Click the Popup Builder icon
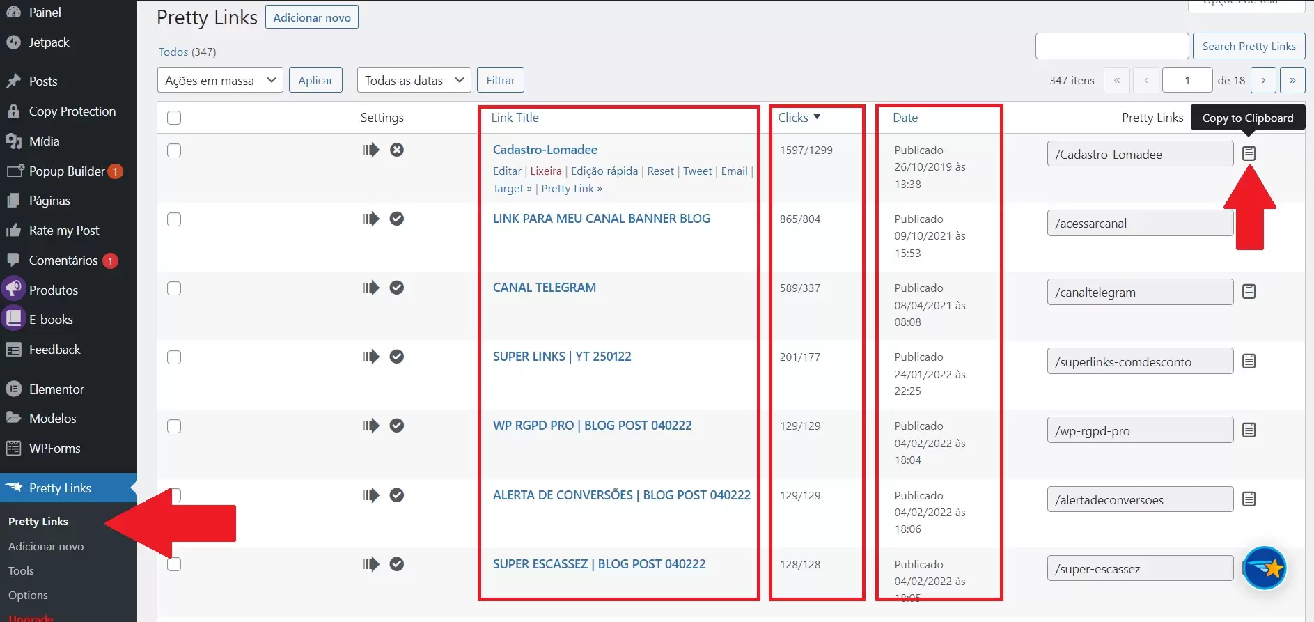Image resolution: width=1314 pixels, height=622 pixels. point(15,171)
